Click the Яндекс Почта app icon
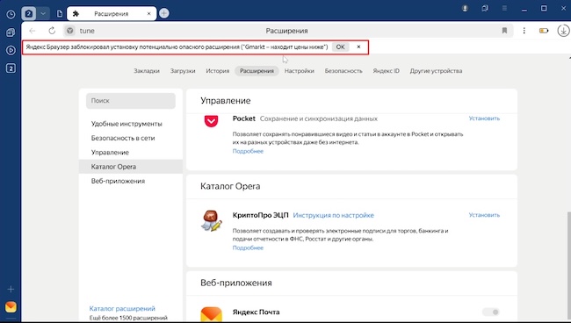The height and width of the screenshot is (323, 571). pyautogui.click(x=211, y=314)
